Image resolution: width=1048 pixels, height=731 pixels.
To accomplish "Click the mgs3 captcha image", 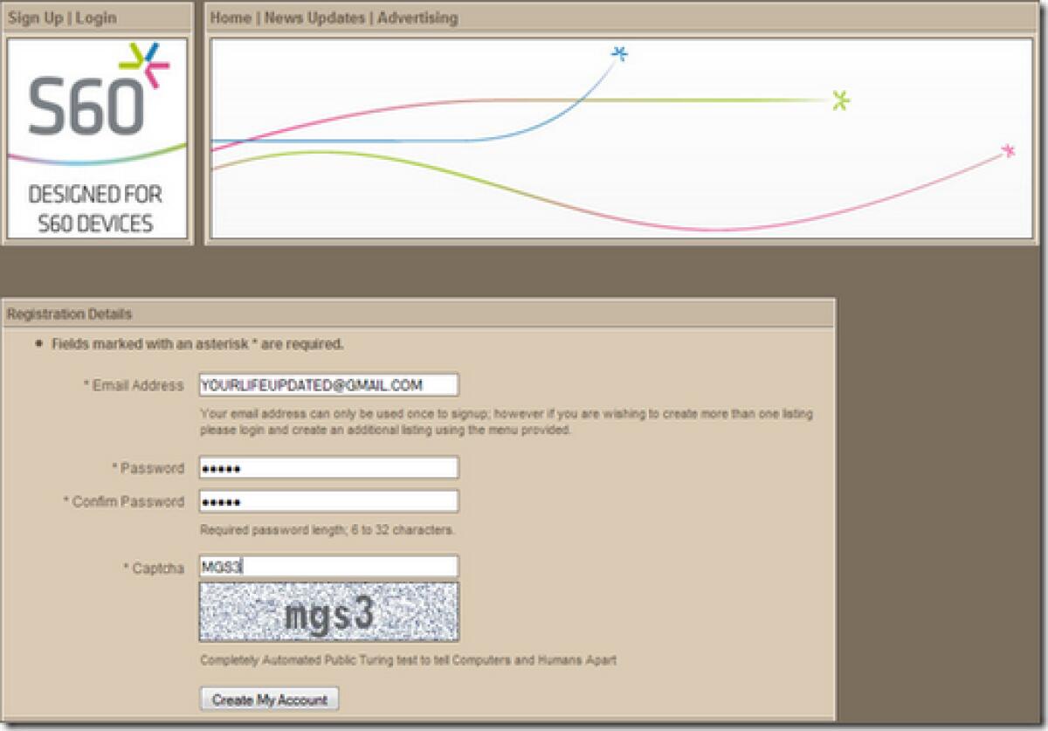I will (x=328, y=613).
